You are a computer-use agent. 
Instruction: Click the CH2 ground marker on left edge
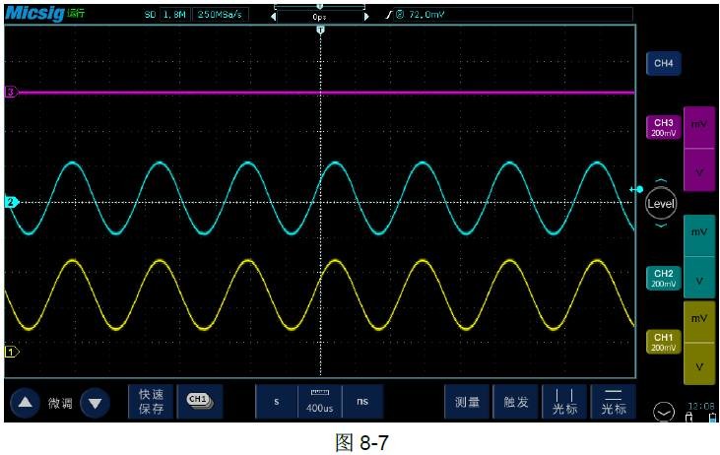click(12, 202)
